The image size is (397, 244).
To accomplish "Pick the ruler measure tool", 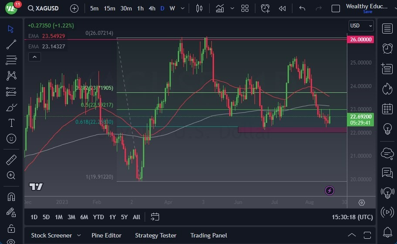I will click(x=11, y=160).
